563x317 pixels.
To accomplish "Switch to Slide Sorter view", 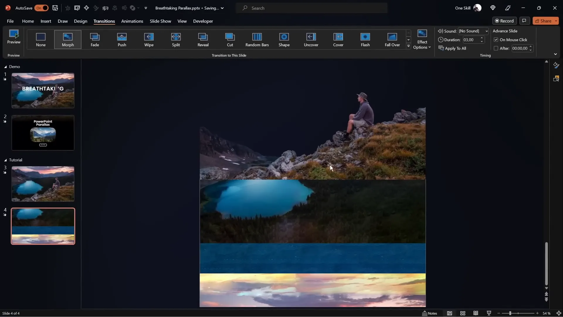I will click(463, 313).
